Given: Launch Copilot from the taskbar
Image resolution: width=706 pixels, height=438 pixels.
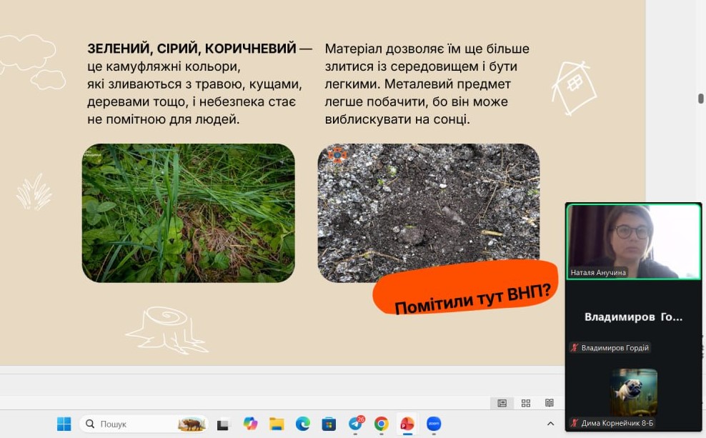Looking at the screenshot, I should (250, 424).
